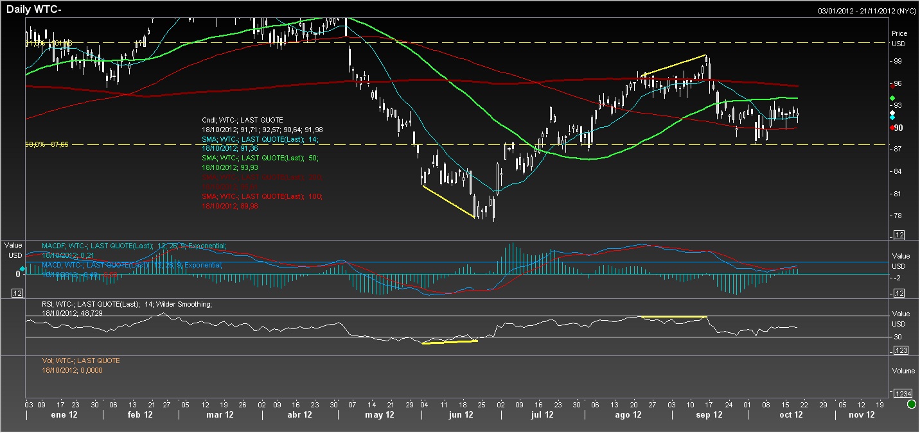The image size is (920, 433).
Task: Click the white diamond marker on price axis
Action: 892,112
